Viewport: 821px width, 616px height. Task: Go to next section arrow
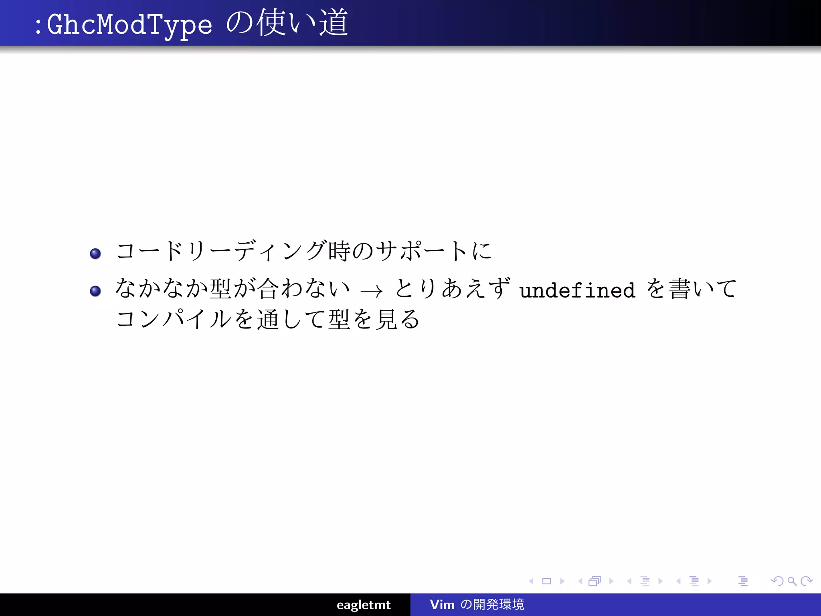click(x=710, y=581)
